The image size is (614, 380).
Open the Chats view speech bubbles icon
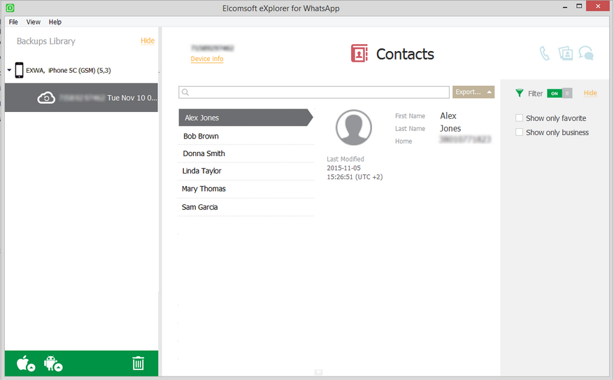pos(586,53)
